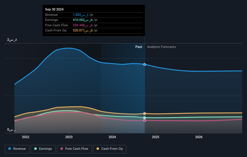The height and width of the screenshot is (157, 247).
Task: Select the Earnings data point marker
Action: coord(145,118)
